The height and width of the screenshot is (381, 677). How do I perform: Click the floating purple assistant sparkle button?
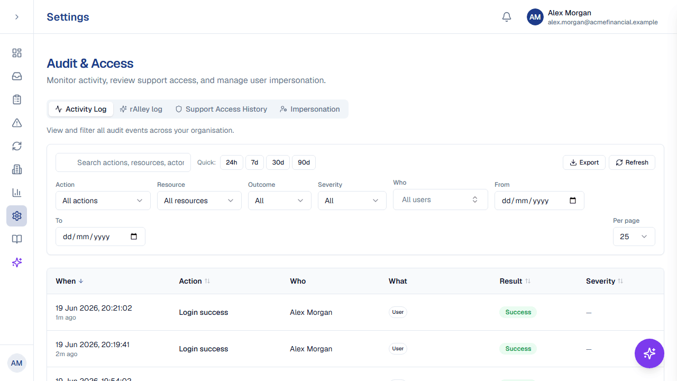[x=649, y=353]
